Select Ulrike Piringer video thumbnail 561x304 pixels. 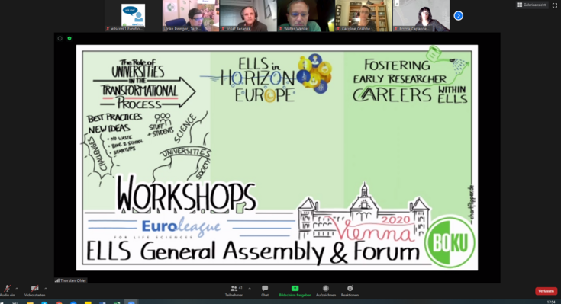[191, 16]
